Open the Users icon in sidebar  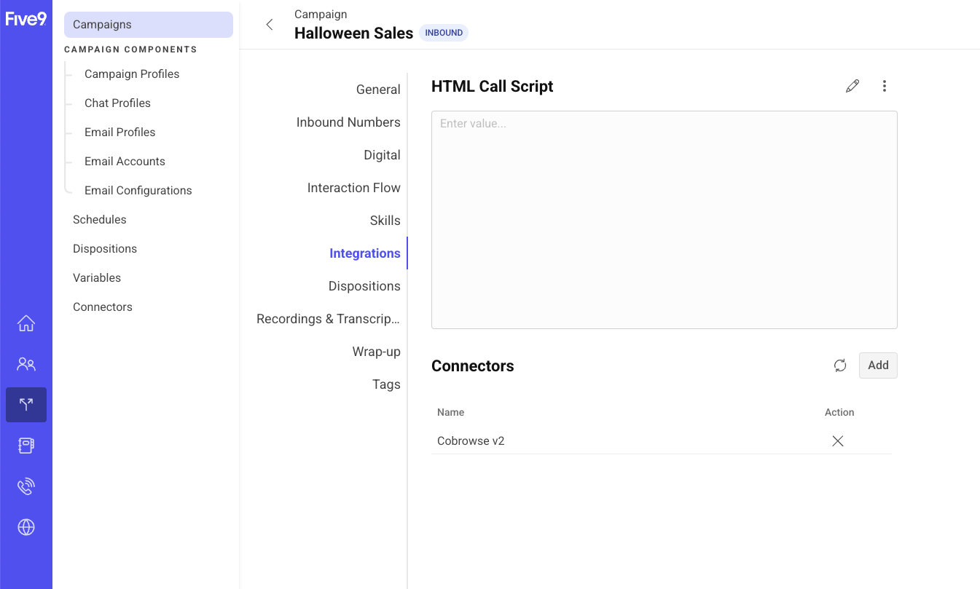pyautogui.click(x=26, y=364)
